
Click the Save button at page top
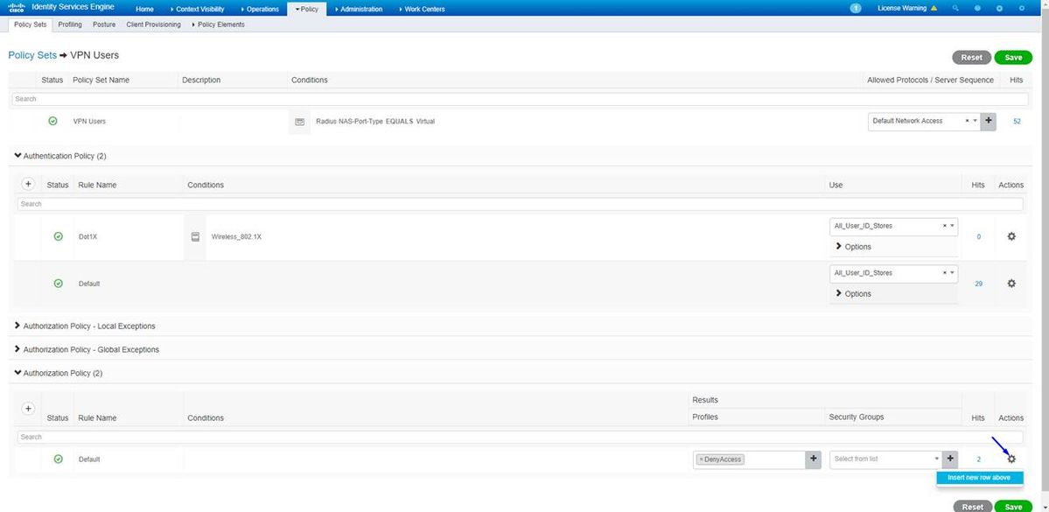point(1013,58)
